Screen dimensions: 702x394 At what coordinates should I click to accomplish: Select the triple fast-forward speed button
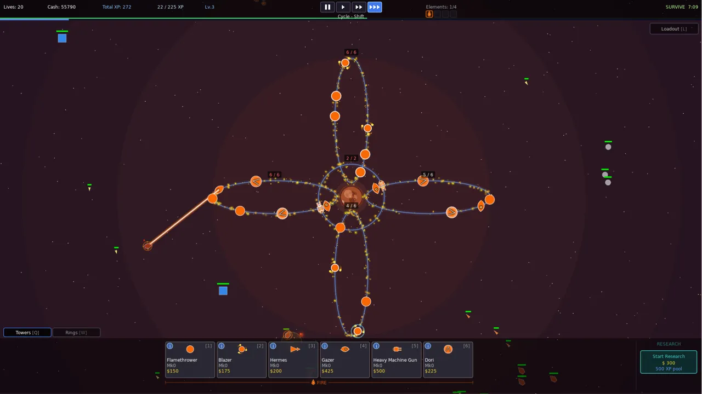[375, 7]
